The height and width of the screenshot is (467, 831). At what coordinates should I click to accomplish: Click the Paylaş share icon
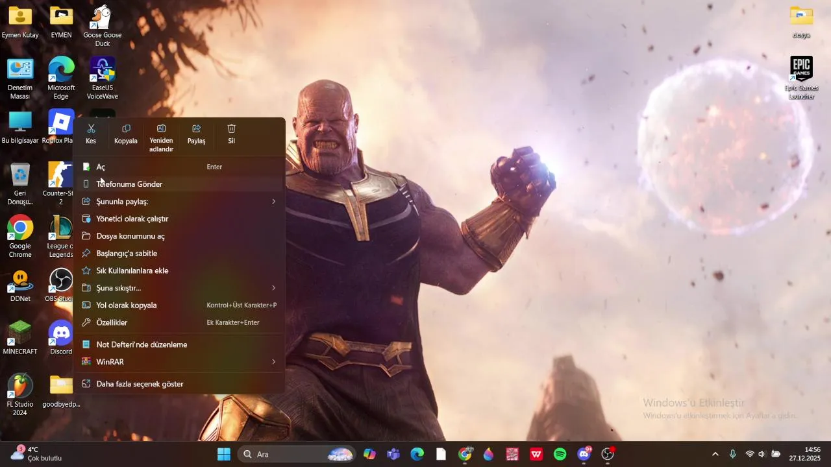pos(196,128)
